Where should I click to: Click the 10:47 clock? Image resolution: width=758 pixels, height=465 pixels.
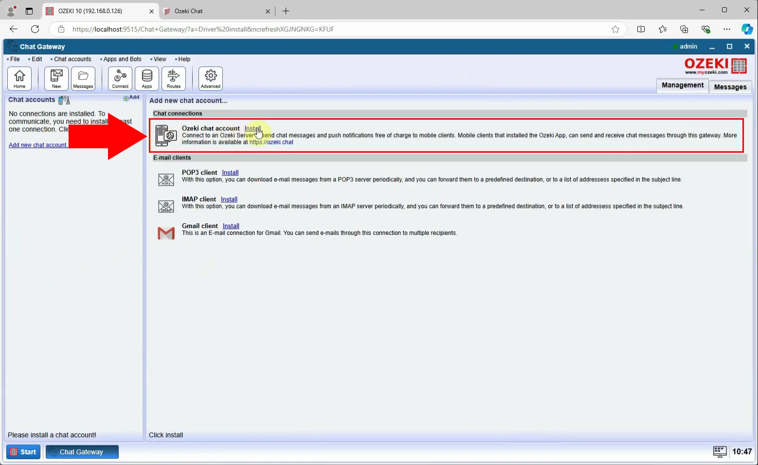742,452
